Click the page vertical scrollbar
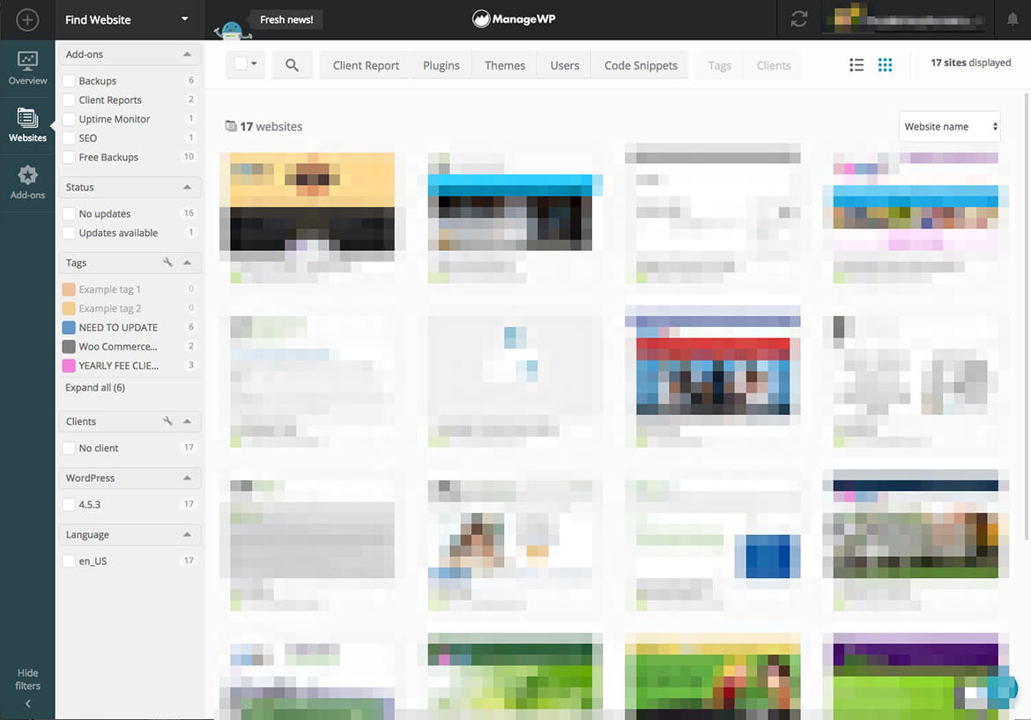 pyautogui.click(x=1027, y=315)
